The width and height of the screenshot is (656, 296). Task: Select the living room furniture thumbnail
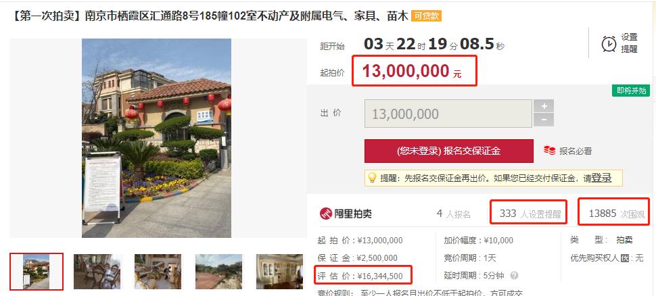[158, 272]
